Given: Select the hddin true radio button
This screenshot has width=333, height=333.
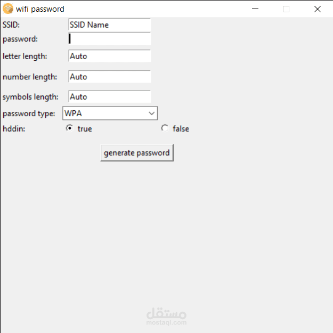Looking at the screenshot, I should (69, 128).
